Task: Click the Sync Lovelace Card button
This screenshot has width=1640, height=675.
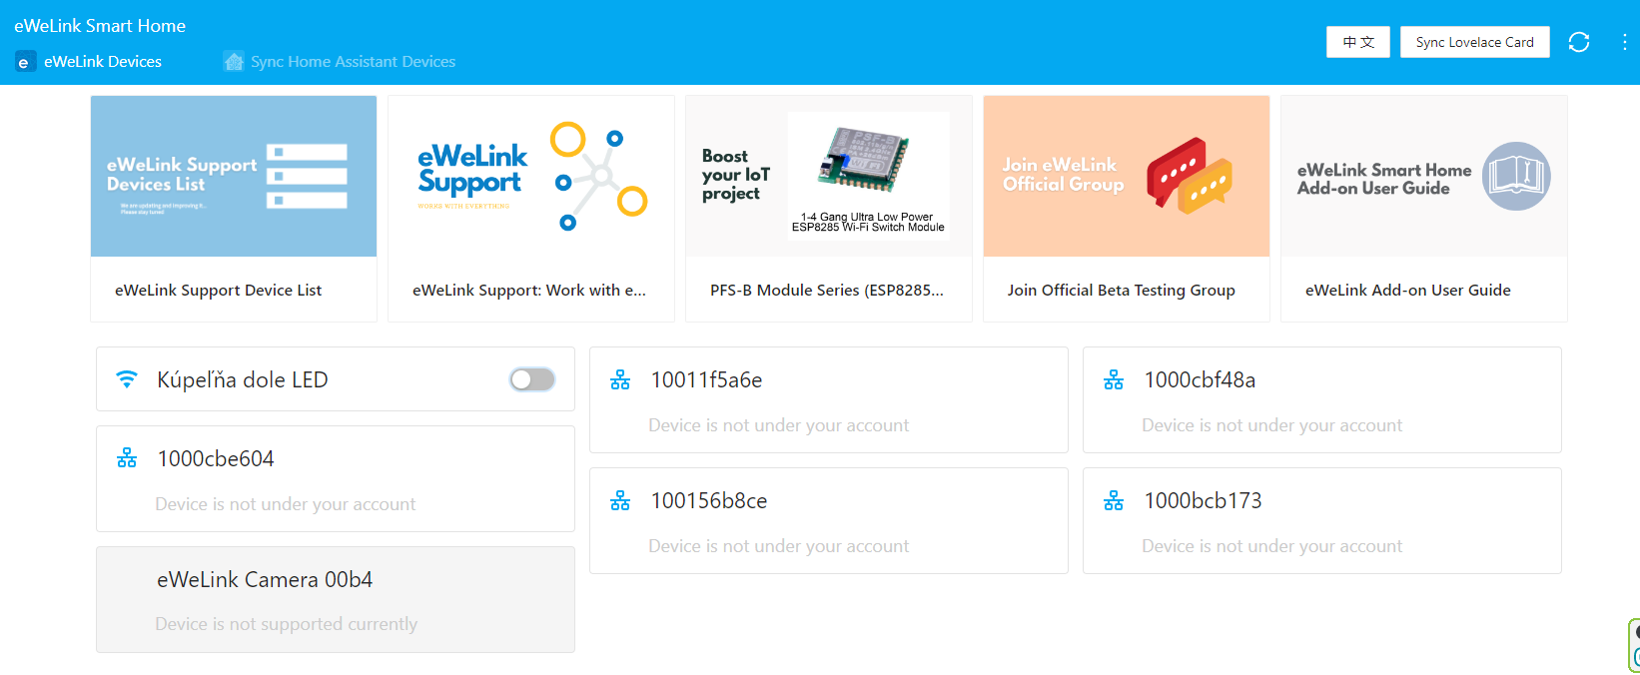Action: (1475, 42)
